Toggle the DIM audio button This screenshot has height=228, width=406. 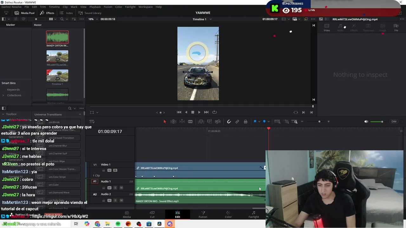pos(394,122)
